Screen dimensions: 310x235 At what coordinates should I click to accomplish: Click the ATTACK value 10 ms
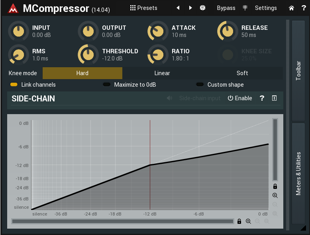coord(179,35)
